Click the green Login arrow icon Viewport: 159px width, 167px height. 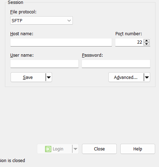[x=48, y=149]
